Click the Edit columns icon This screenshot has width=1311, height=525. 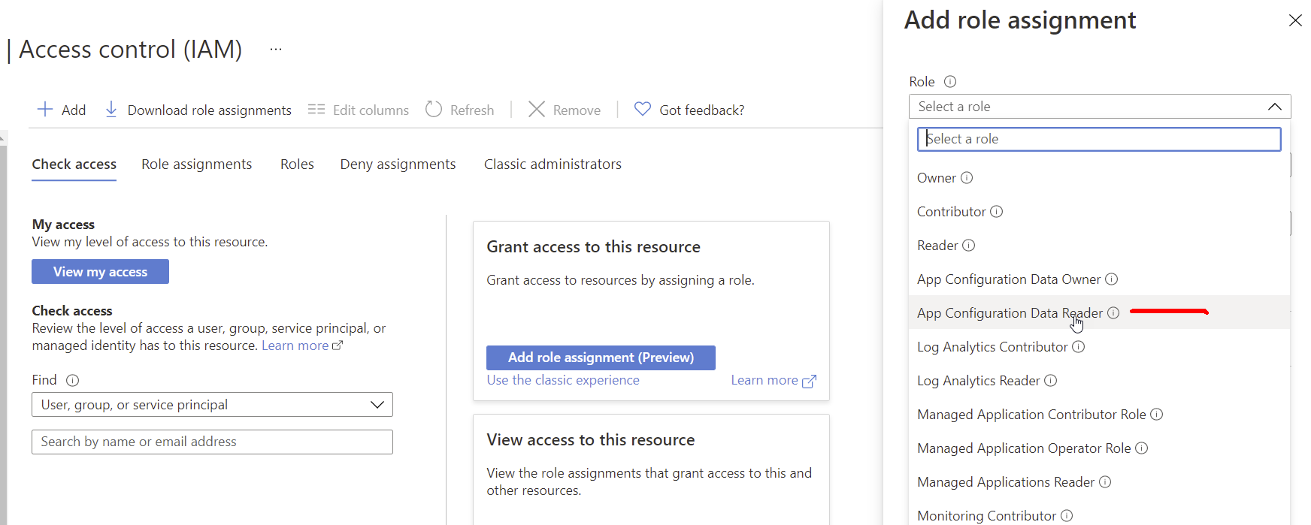pyautogui.click(x=316, y=110)
